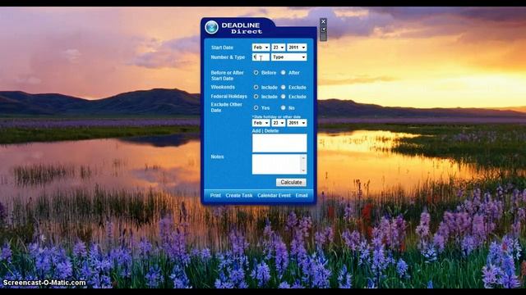Viewport: 526px width, 295px height.
Task: Click the Deadline Direct globe logo
Action: pyautogui.click(x=212, y=27)
